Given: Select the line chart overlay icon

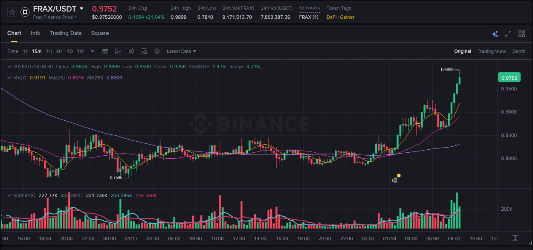Looking at the screenshot, I should point(118,51).
